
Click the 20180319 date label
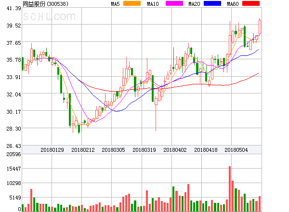coord(144,150)
